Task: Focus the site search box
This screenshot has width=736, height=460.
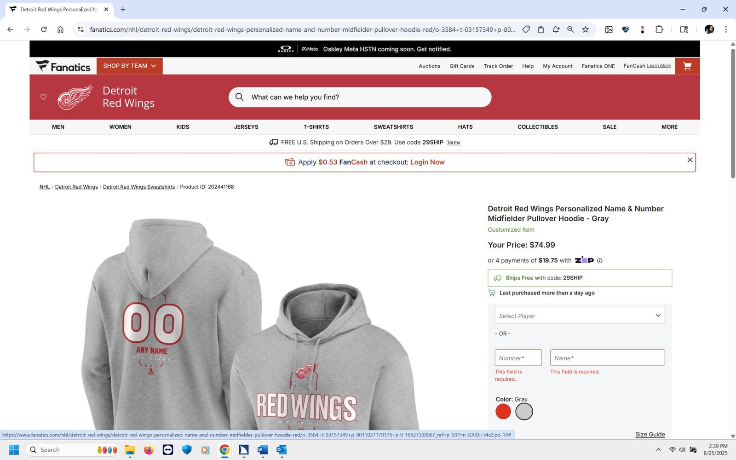Action: [x=360, y=97]
